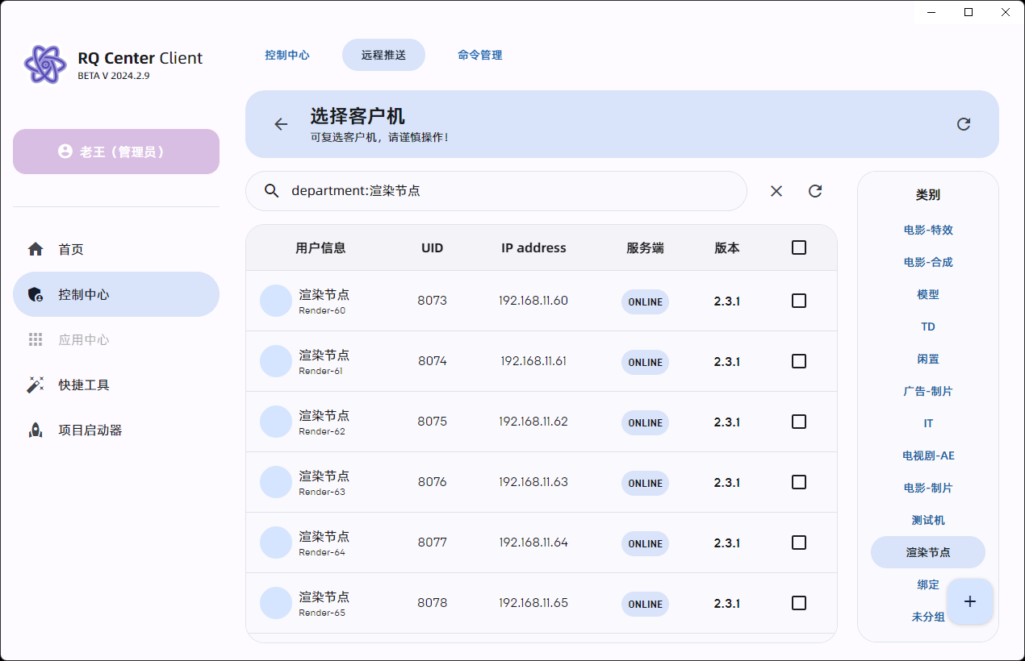
Task: Click the magnifier search icon
Action: click(272, 191)
